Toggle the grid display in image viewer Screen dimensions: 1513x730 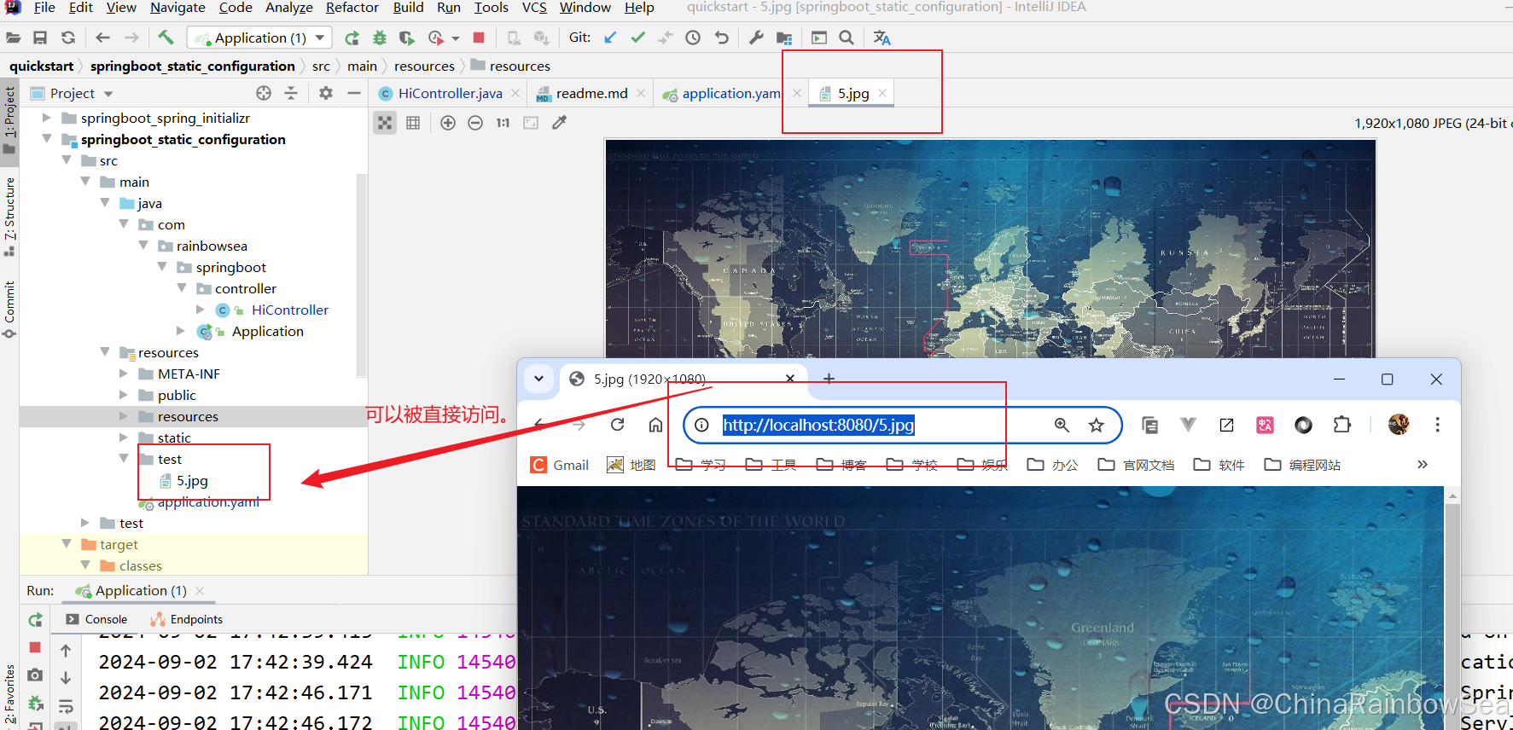pyautogui.click(x=413, y=123)
